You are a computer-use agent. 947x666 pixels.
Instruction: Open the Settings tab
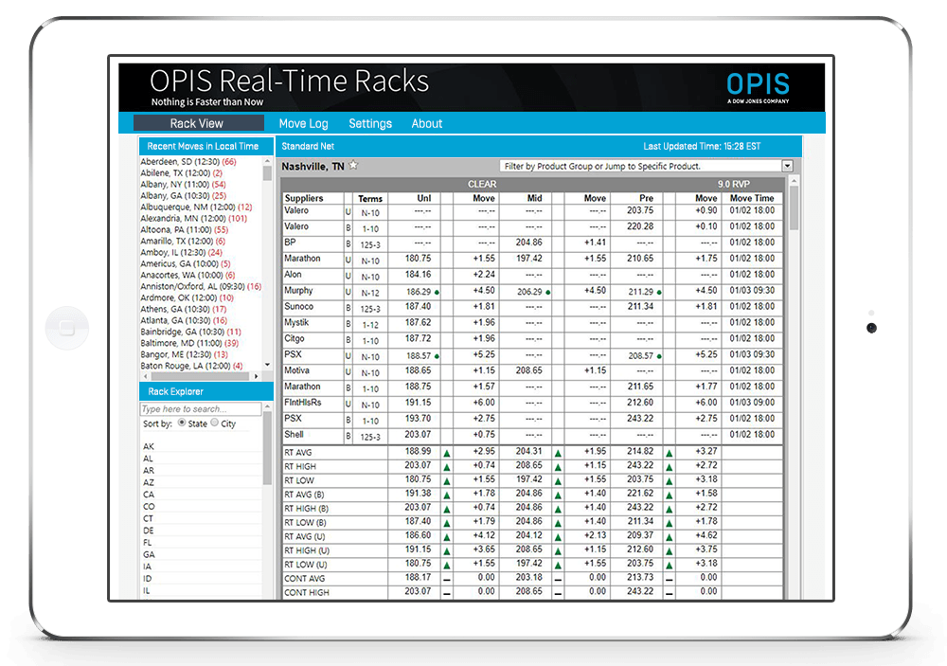tap(370, 123)
